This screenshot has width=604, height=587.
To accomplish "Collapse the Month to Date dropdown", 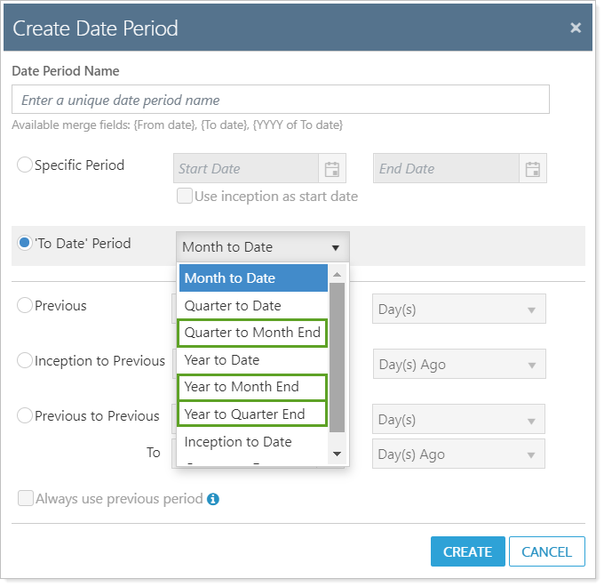I will (x=335, y=247).
